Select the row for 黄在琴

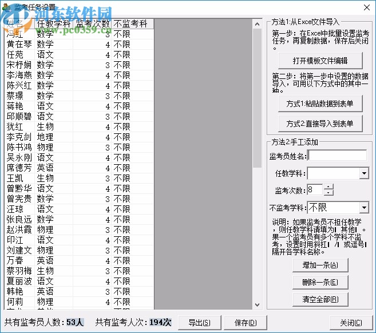tap(79, 45)
